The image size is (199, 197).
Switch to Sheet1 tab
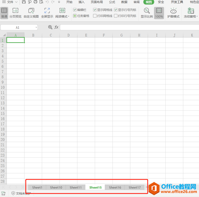(37, 187)
